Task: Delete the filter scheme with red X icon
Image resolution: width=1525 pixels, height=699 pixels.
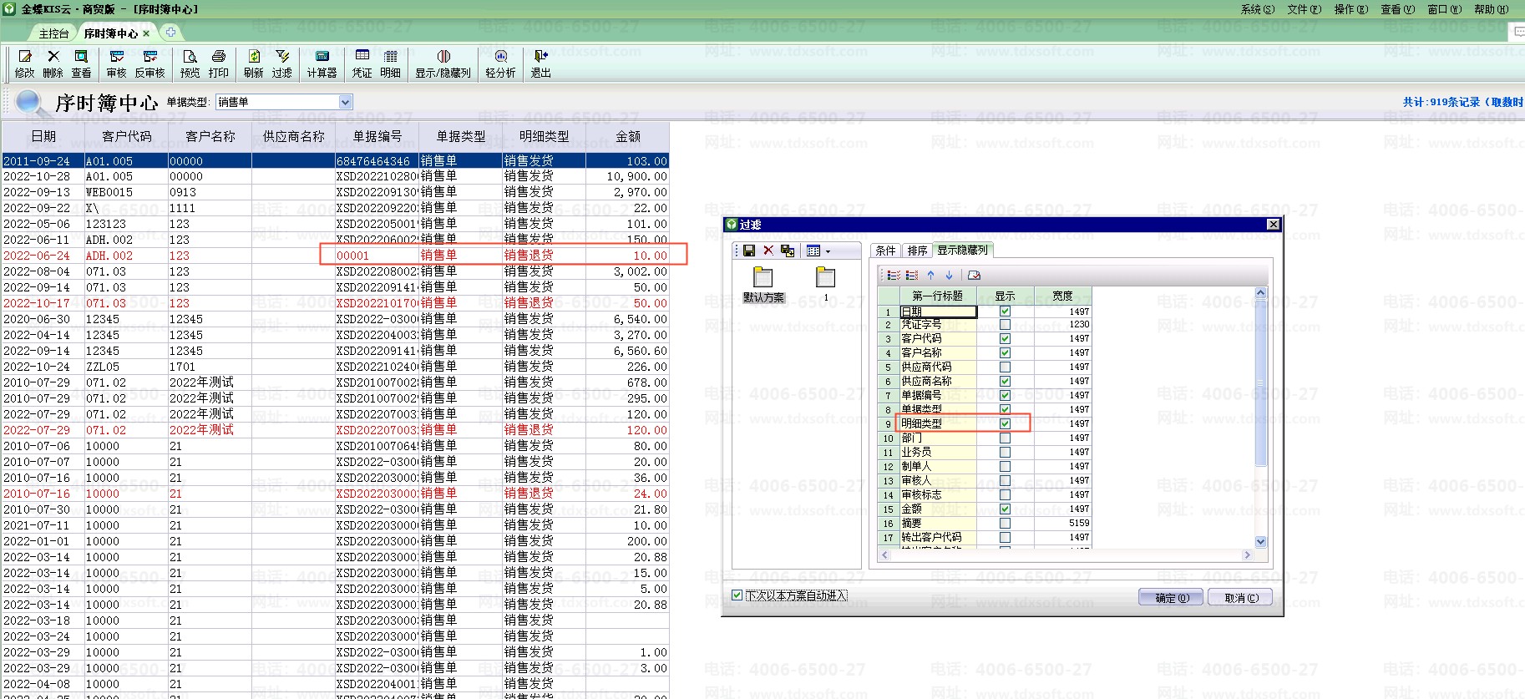Action: click(768, 251)
